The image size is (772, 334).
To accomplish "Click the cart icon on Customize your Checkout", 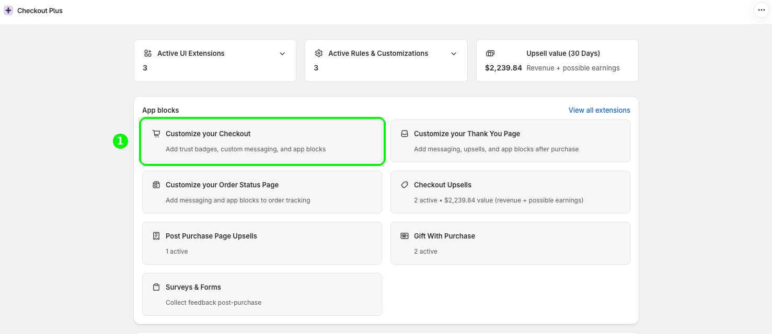I will 156,134.
